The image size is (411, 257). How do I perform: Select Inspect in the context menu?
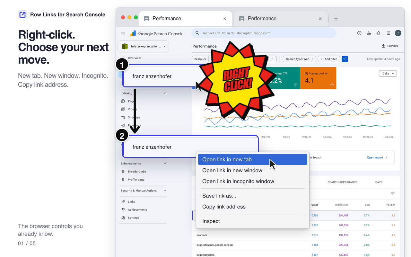point(253,221)
